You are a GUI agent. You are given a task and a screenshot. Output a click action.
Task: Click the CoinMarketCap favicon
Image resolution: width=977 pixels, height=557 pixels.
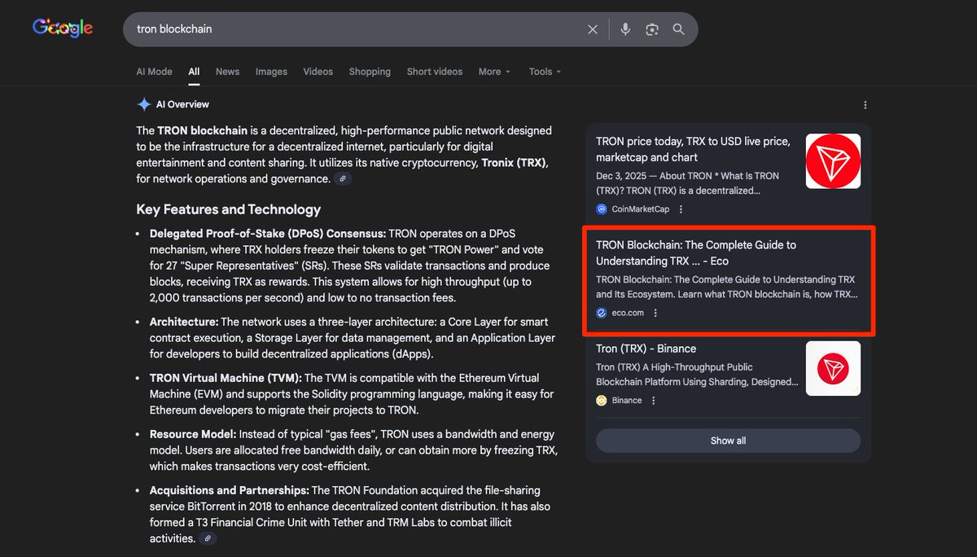(x=602, y=209)
